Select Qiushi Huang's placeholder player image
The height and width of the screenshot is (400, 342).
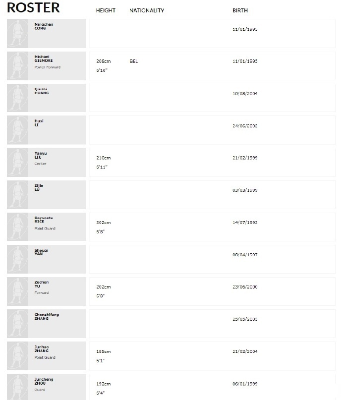tap(18, 98)
